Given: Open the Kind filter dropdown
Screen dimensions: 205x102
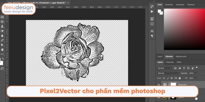Looking at the screenshot, I should [165, 68].
